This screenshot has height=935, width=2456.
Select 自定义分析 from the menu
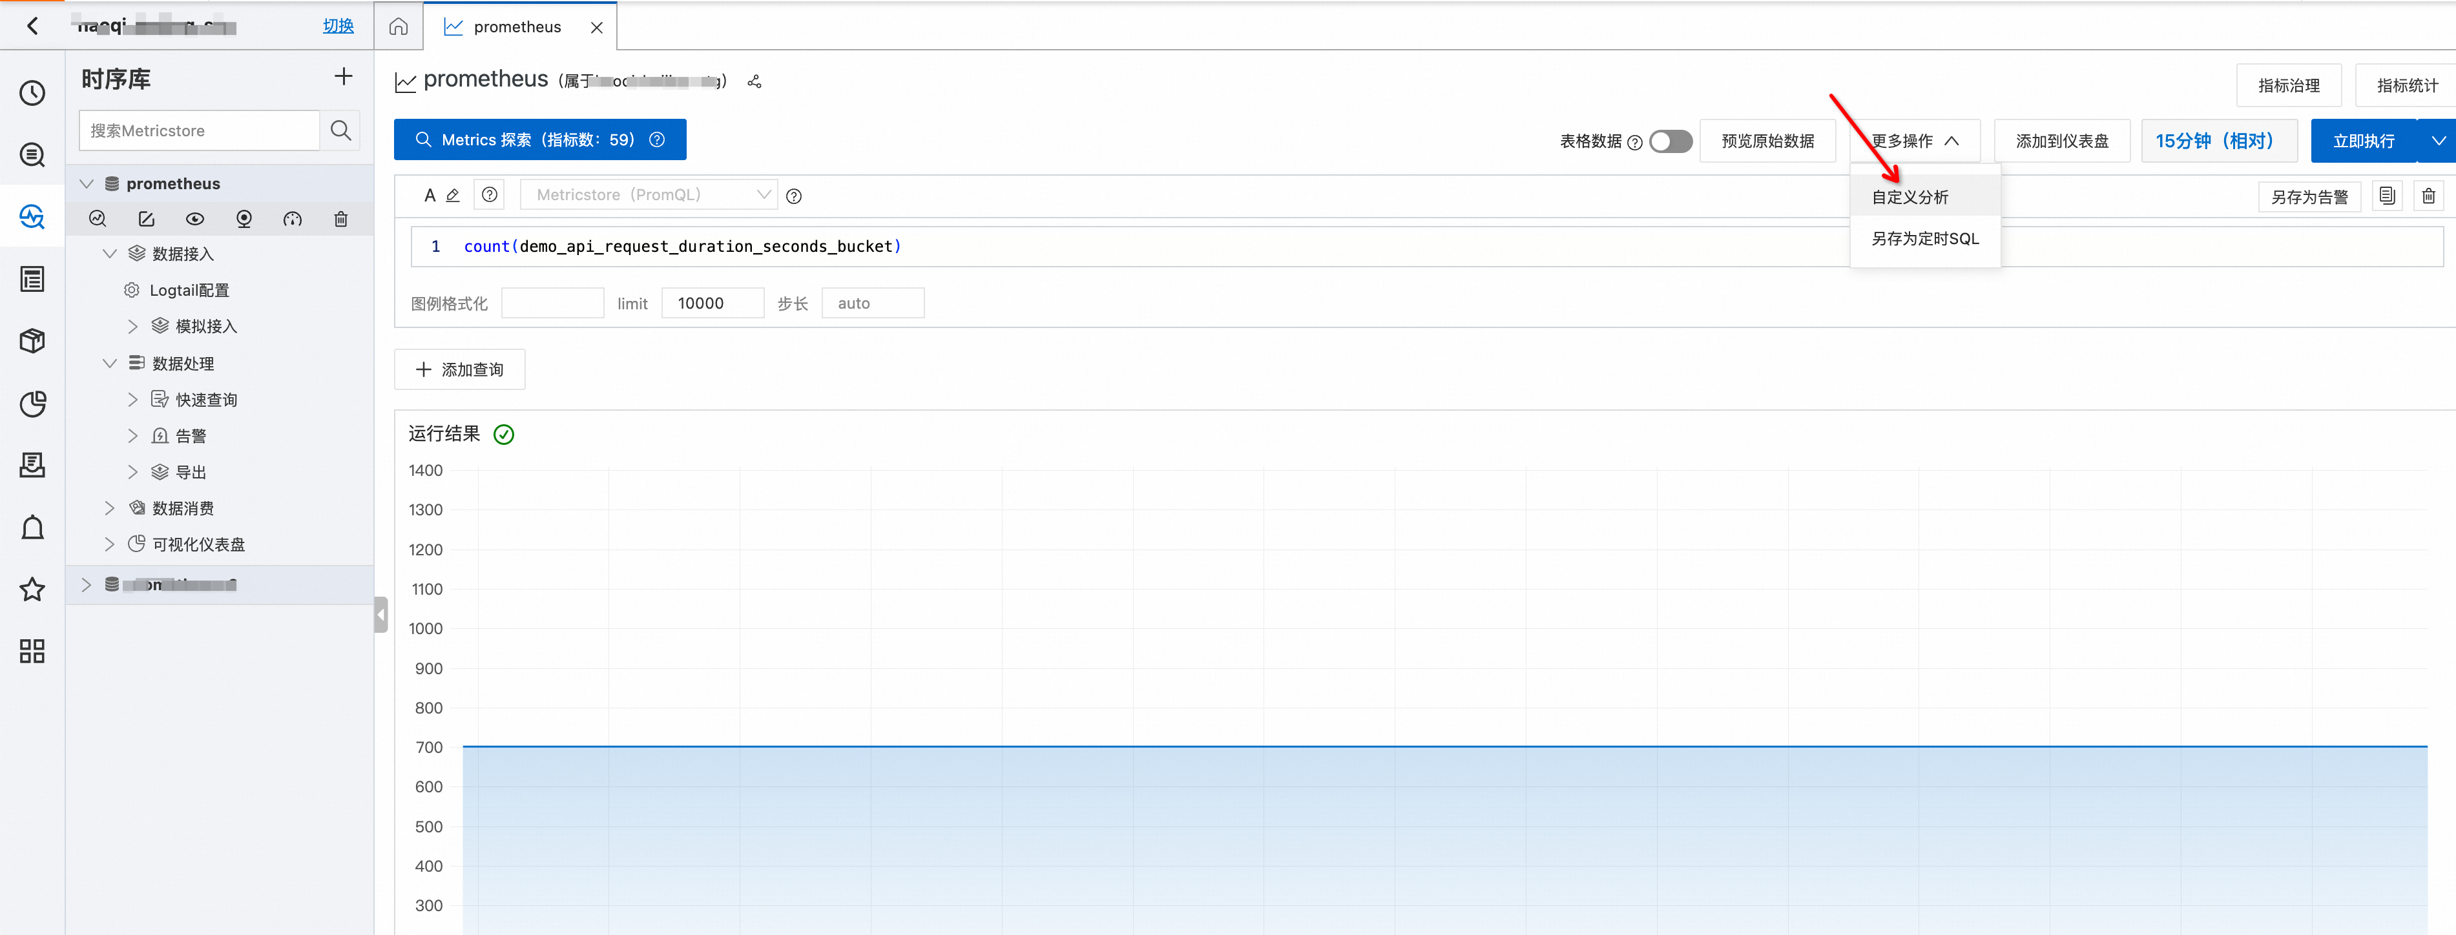[1910, 198]
